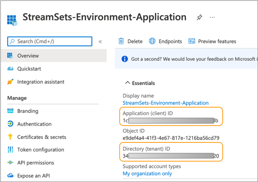Screen dimensions: 258x182
Task: Click the redacted Application client ID value
Action: point(171,120)
